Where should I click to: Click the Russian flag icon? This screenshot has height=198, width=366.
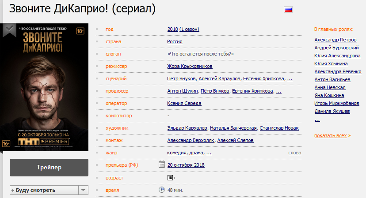[x=288, y=10]
